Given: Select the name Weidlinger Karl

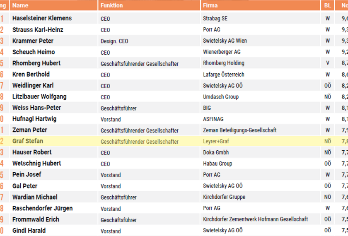Looking at the screenshot, I should 33,85.
